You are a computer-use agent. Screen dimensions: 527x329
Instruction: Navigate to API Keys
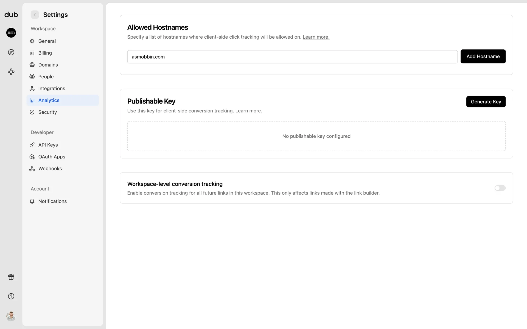coord(48,145)
